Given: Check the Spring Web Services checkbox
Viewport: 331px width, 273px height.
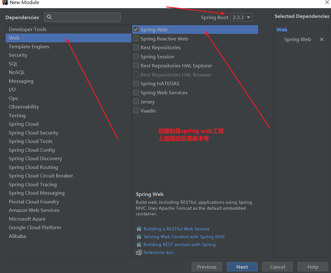Looking at the screenshot, I should click(136, 92).
